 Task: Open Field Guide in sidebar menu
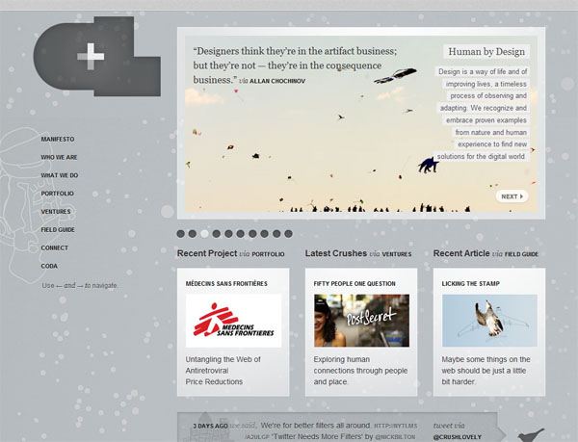(58, 229)
